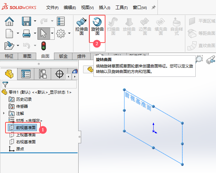Image resolution: width=216 pixels, height=173 pixels.
Task: Open the 插入(I) menu
Action: (104, 7)
